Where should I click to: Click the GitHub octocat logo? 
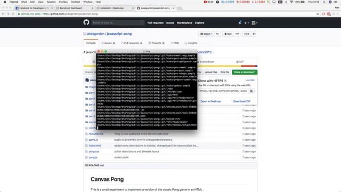pyautogui.click(x=86, y=22)
